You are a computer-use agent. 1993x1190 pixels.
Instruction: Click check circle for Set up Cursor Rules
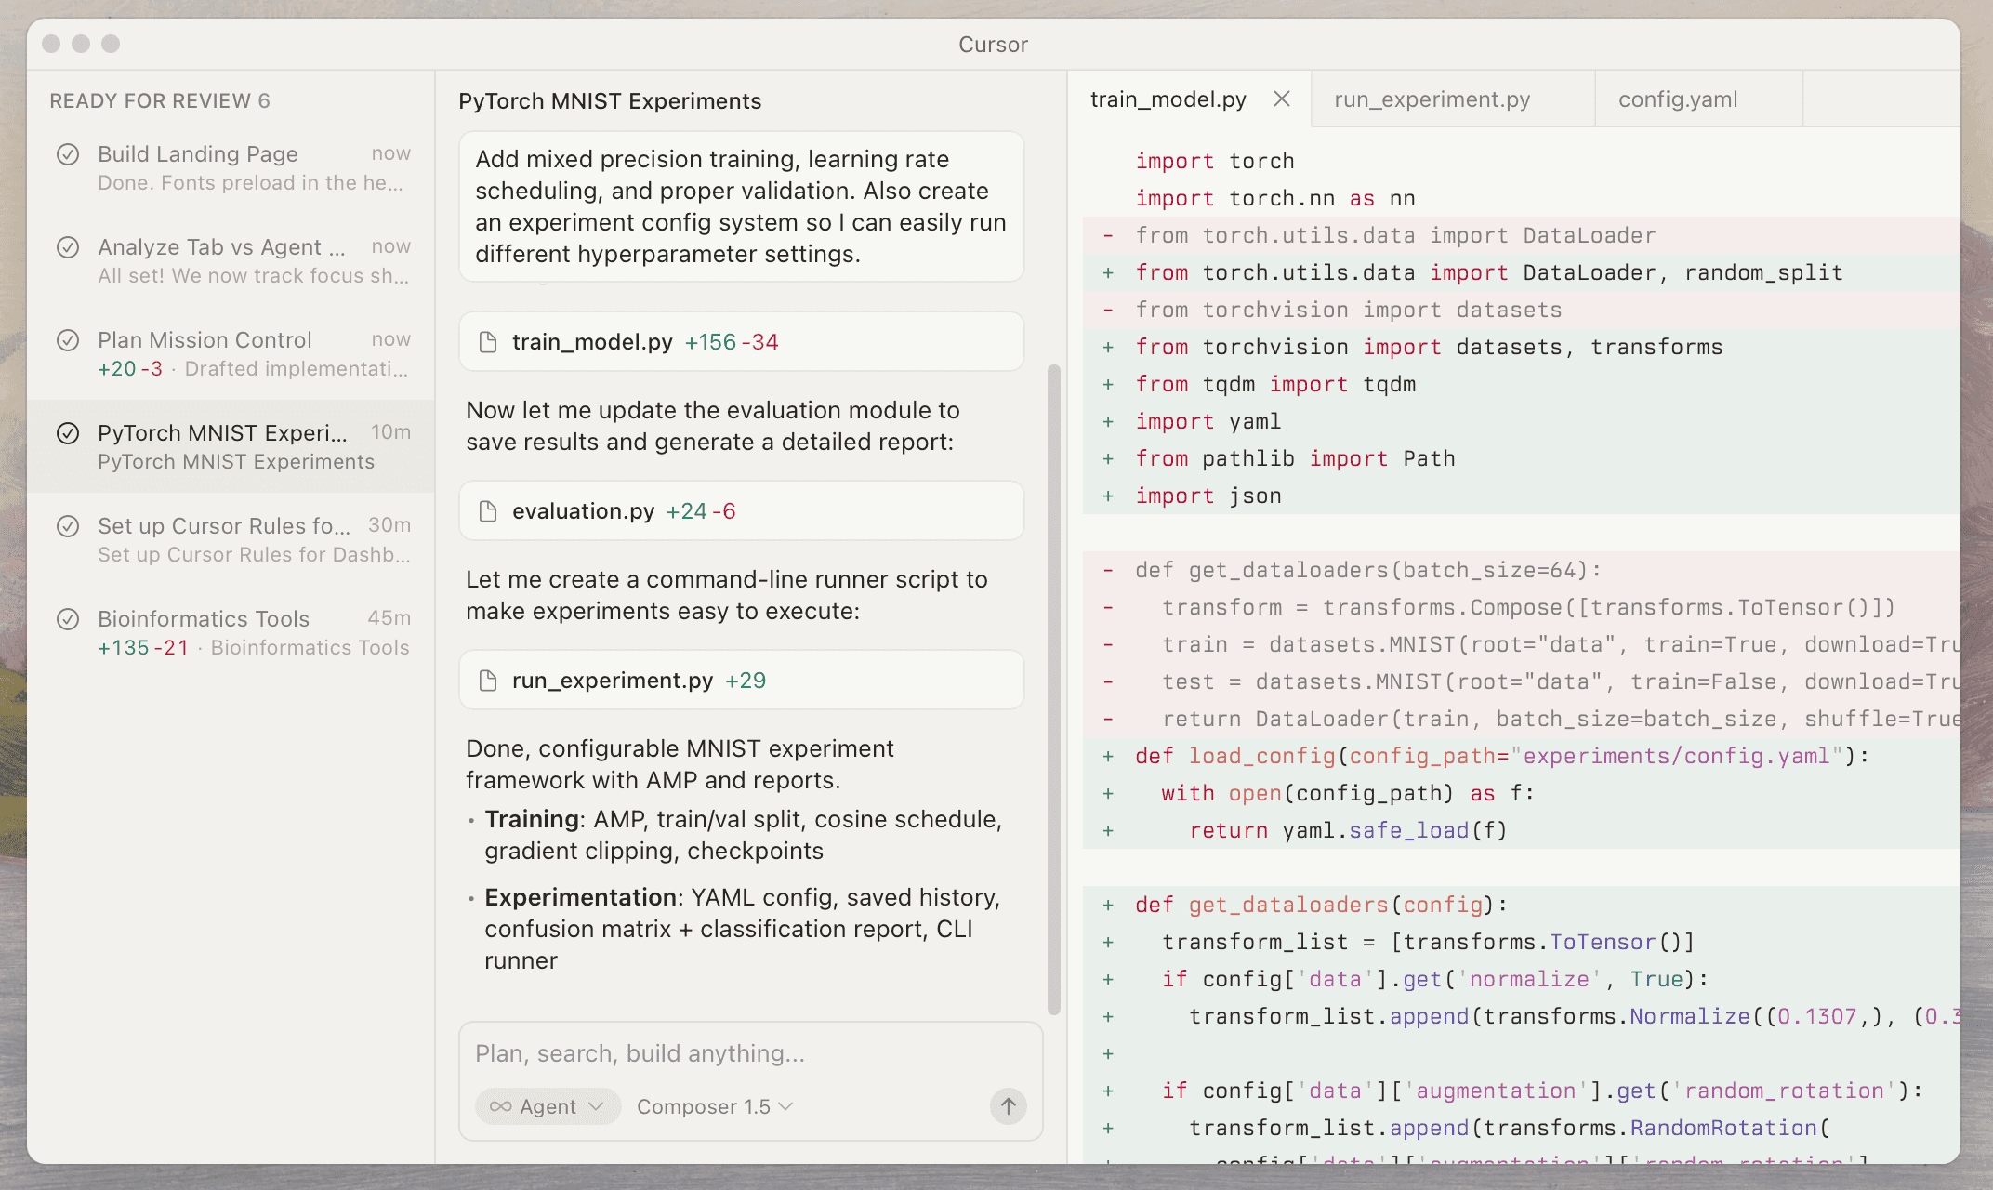[68, 526]
